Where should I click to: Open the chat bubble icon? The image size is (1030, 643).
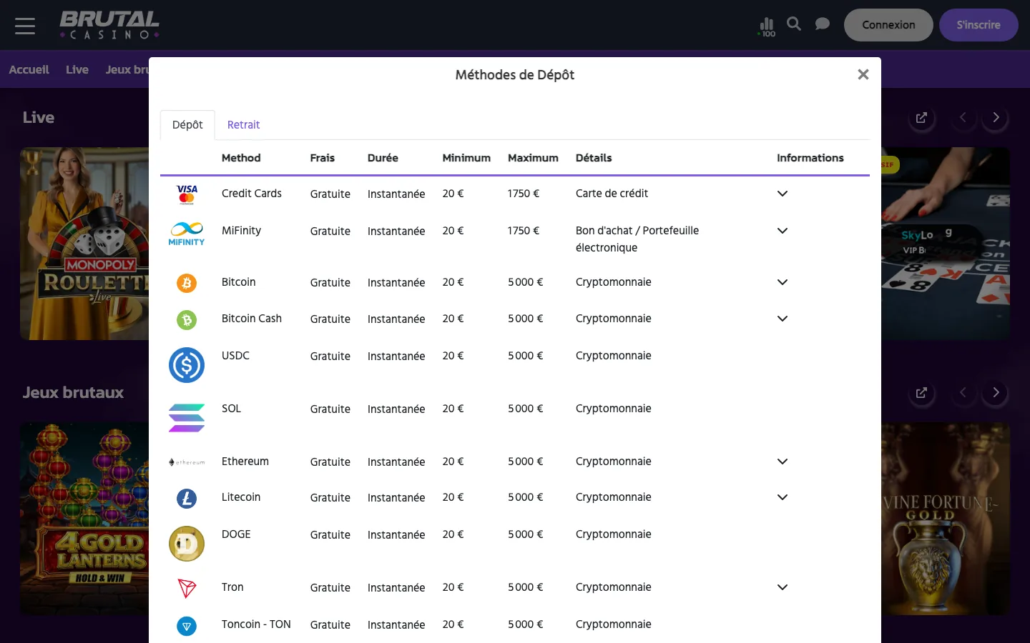(x=823, y=24)
